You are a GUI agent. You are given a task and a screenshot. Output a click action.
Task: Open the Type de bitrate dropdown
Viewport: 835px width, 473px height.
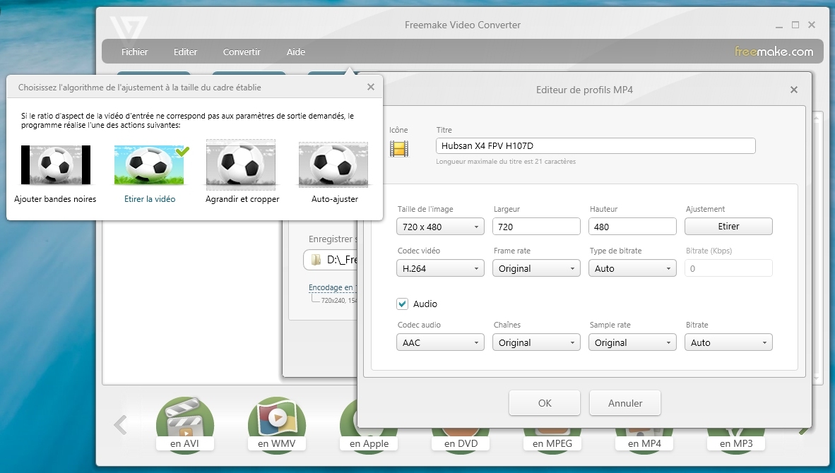click(x=632, y=268)
